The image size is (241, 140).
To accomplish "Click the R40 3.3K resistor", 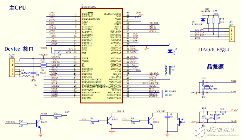I will pyautogui.click(x=21, y=123).
